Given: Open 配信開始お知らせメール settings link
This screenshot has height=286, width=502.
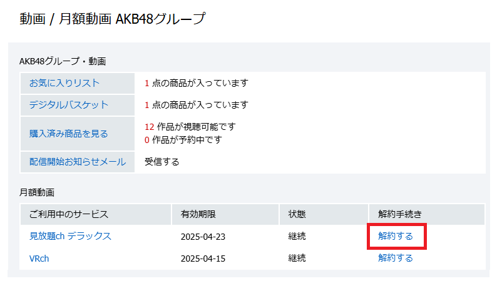Looking at the screenshot, I should (x=77, y=162).
